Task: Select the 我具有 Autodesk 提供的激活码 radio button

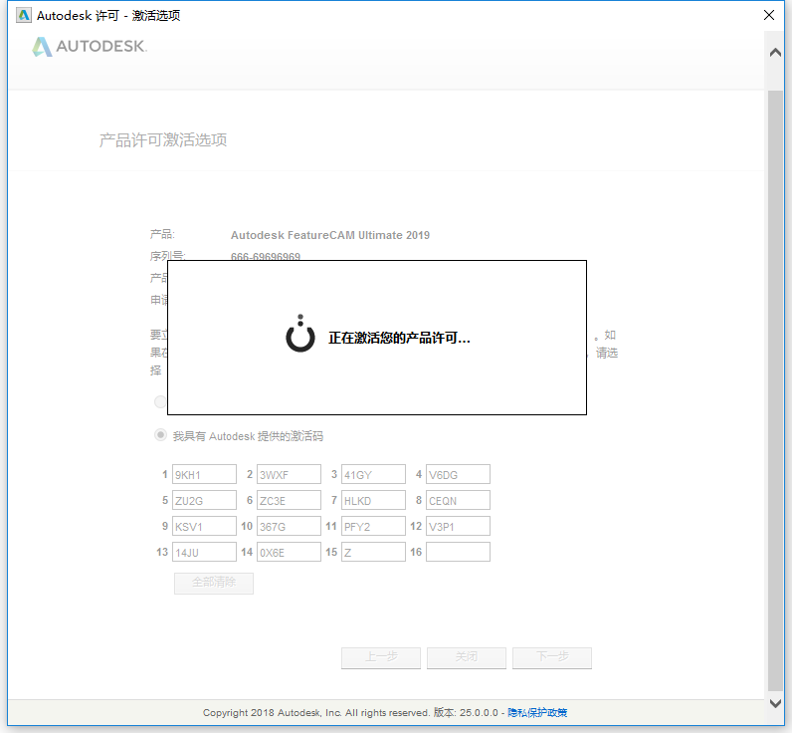Action: pyautogui.click(x=160, y=435)
